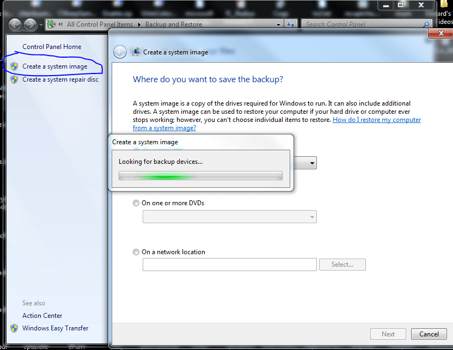Image resolution: width=453 pixels, height=350 pixels.
Task: Click the Explorer forward navigation arrow
Action: point(30,24)
